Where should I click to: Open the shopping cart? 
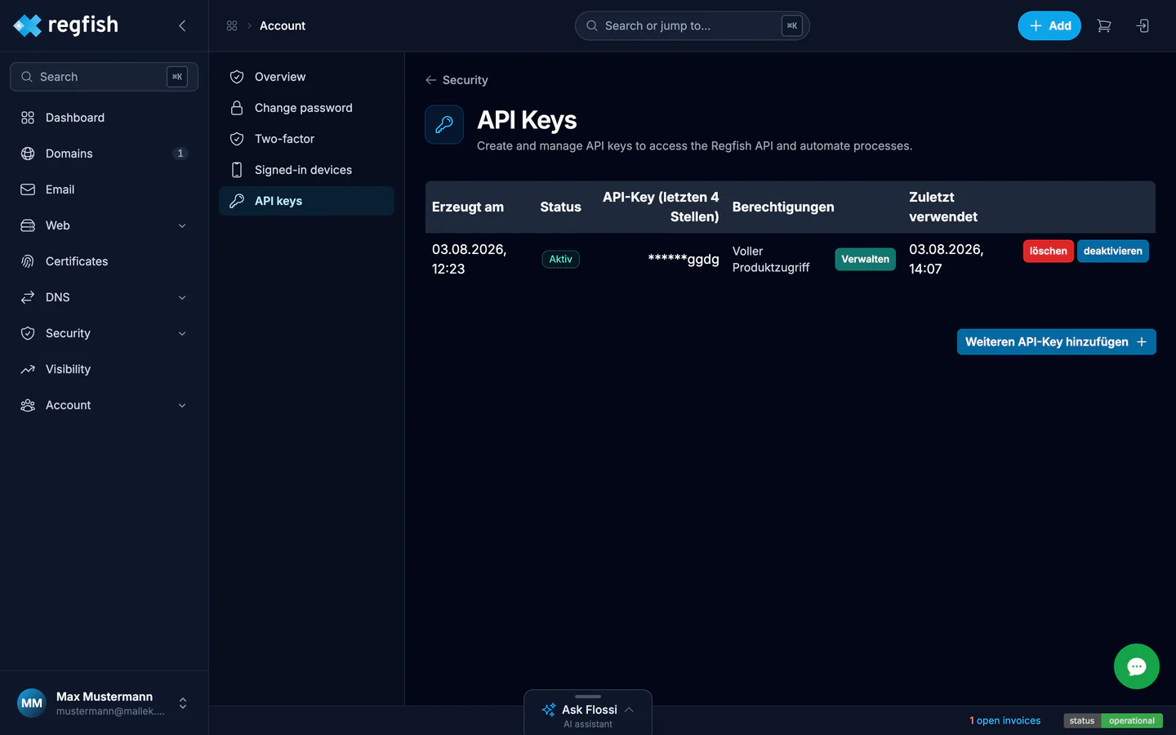[1104, 26]
